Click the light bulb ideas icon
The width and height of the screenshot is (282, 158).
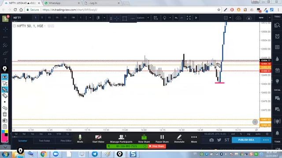tap(164, 18)
